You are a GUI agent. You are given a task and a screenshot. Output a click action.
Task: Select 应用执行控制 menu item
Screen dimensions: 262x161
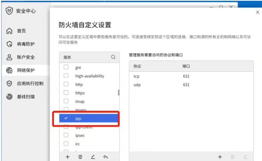point(30,83)
